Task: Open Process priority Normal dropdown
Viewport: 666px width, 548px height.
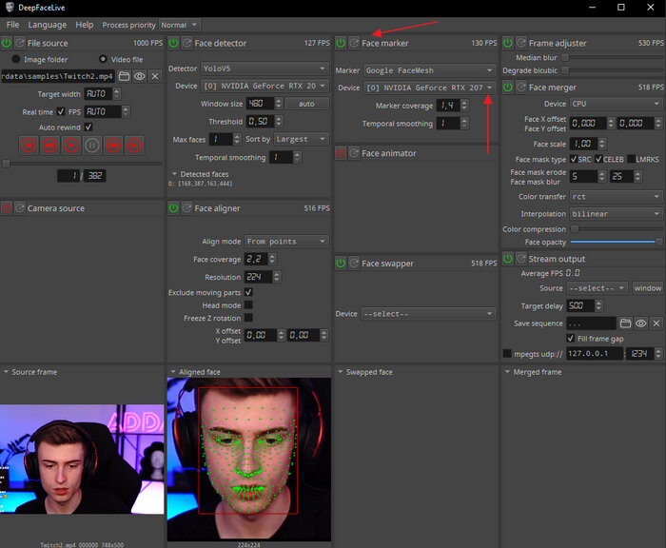Action: (x=180, y=25)
